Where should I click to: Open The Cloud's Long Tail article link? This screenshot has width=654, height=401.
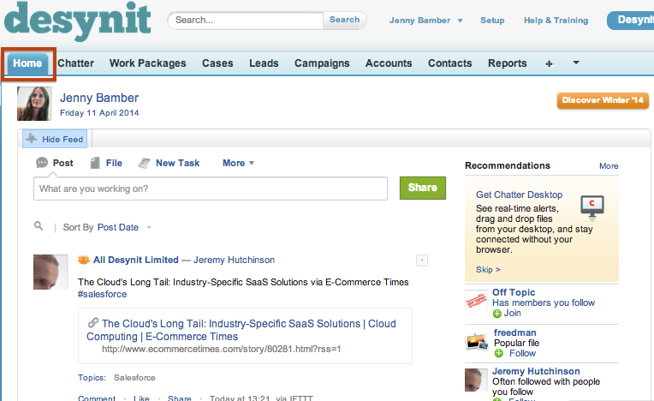point(241,330)
